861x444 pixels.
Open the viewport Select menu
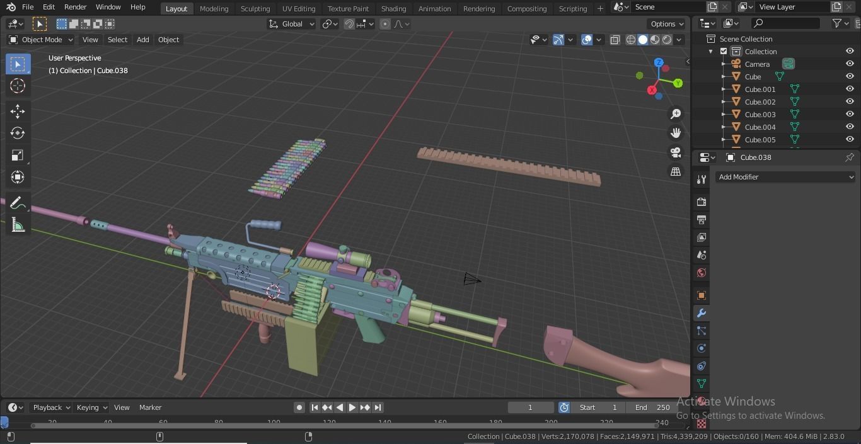[x=117, y=40]
